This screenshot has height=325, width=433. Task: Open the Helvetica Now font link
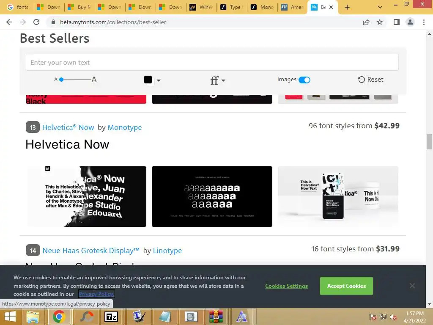click(68, 127)
